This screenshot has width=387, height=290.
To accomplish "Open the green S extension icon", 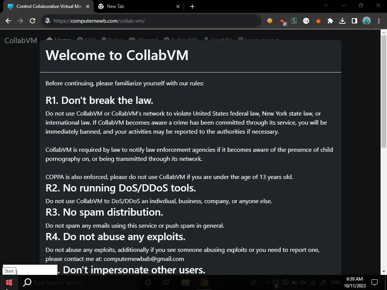I will coord(294,21).
